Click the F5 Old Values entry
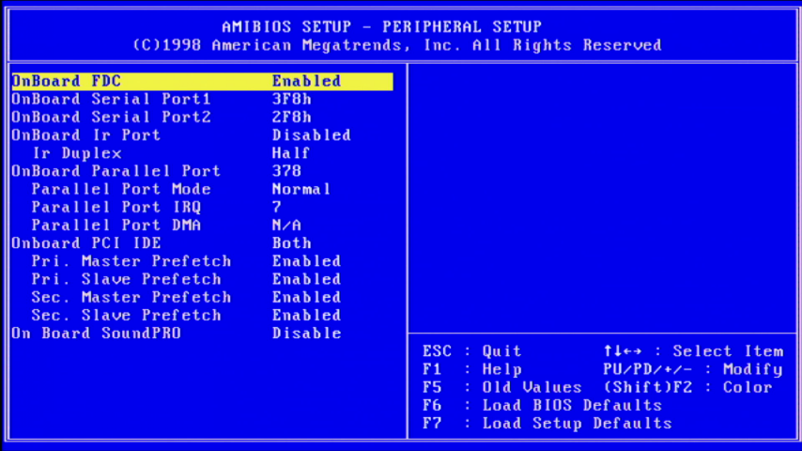802x451 pixels. pos(501,387)
